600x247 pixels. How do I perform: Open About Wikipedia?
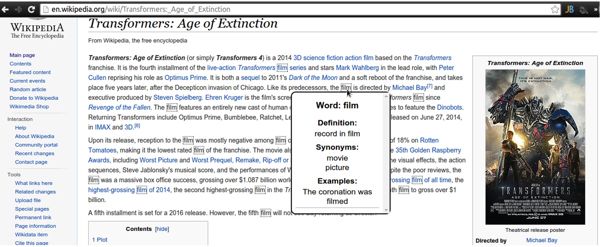(x=35, y=136)
